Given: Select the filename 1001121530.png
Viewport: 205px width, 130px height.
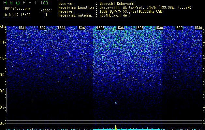Looking at the screenshot, I should (x=17, y=9).
